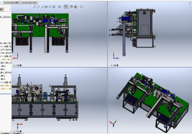Image resolution: width=192 pixels, height=134 pixels.
Task: Click the viewport icon in the top-right corner
Action: pyautogui.click(x=190, y=3)
